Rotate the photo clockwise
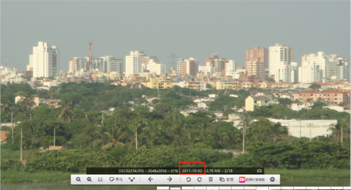351x190 pixels. [x=199, y=179]
